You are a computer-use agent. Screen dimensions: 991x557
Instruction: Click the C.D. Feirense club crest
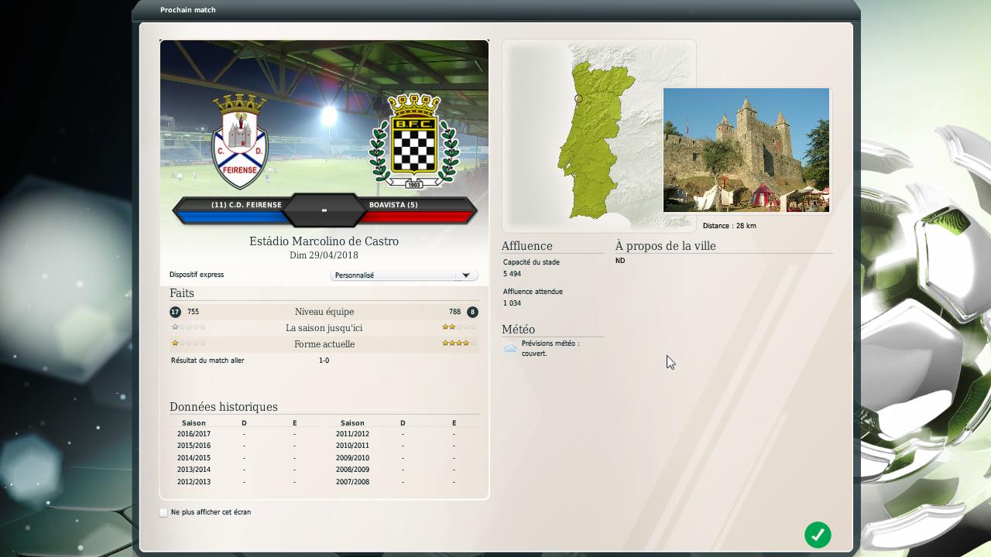click(x=240, y=142)
